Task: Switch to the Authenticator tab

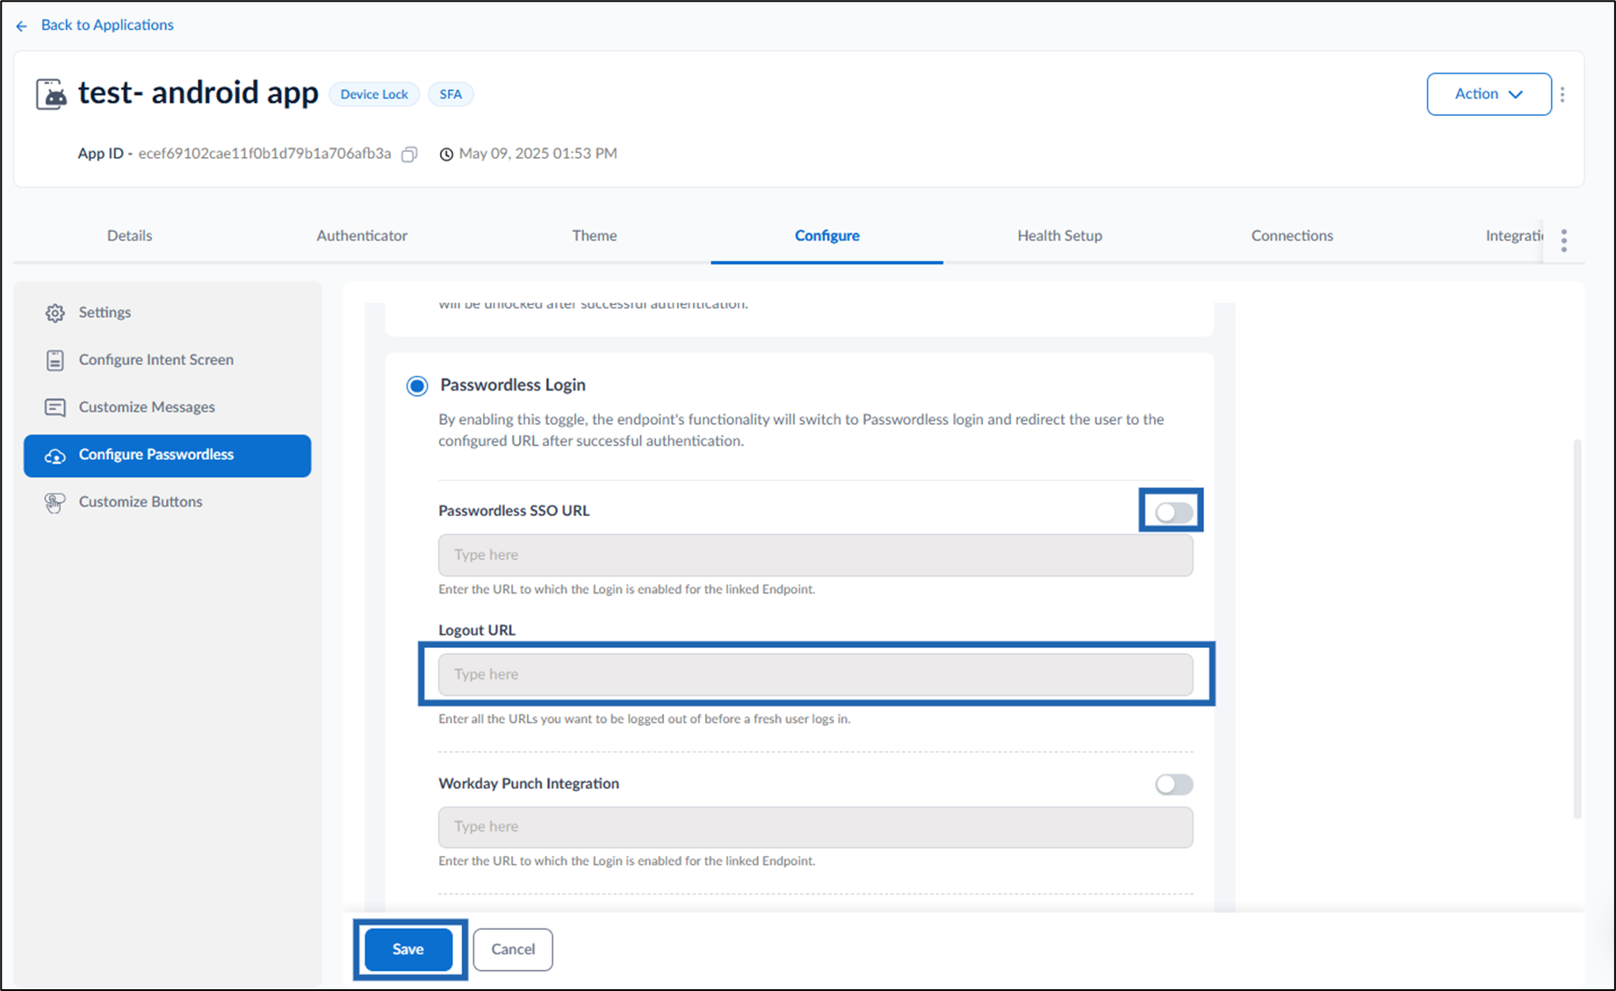Action: click(x=362, y=235)
